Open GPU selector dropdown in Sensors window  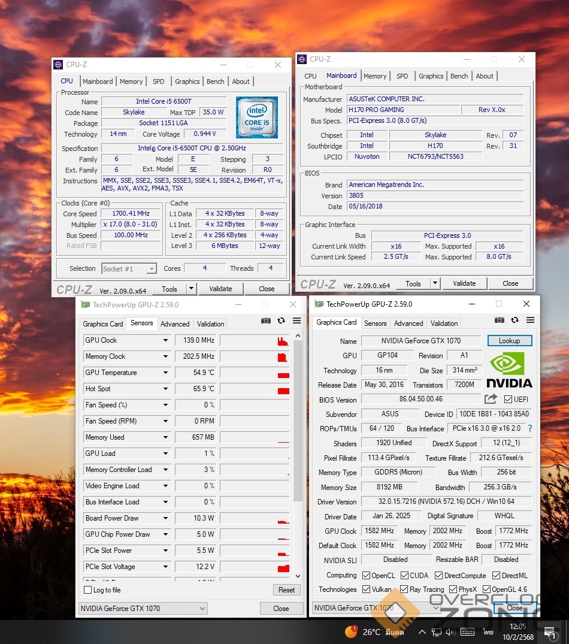click(143, 608)
